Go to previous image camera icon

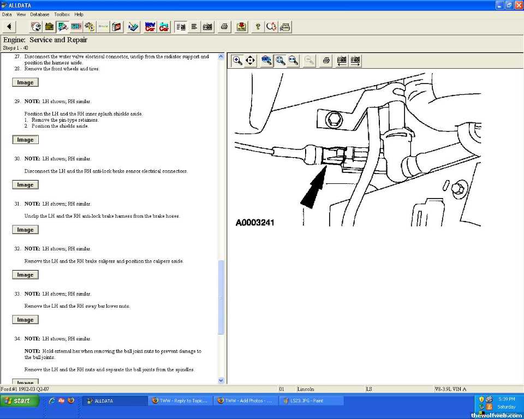(x=342, y=61)
